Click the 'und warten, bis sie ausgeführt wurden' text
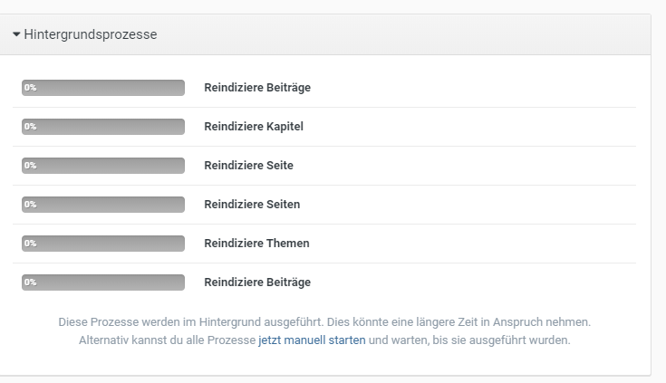Screen dimensions: 666x383 [469, 341]
